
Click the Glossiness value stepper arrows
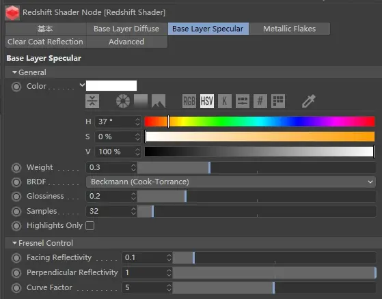click(x=133, y=197)
